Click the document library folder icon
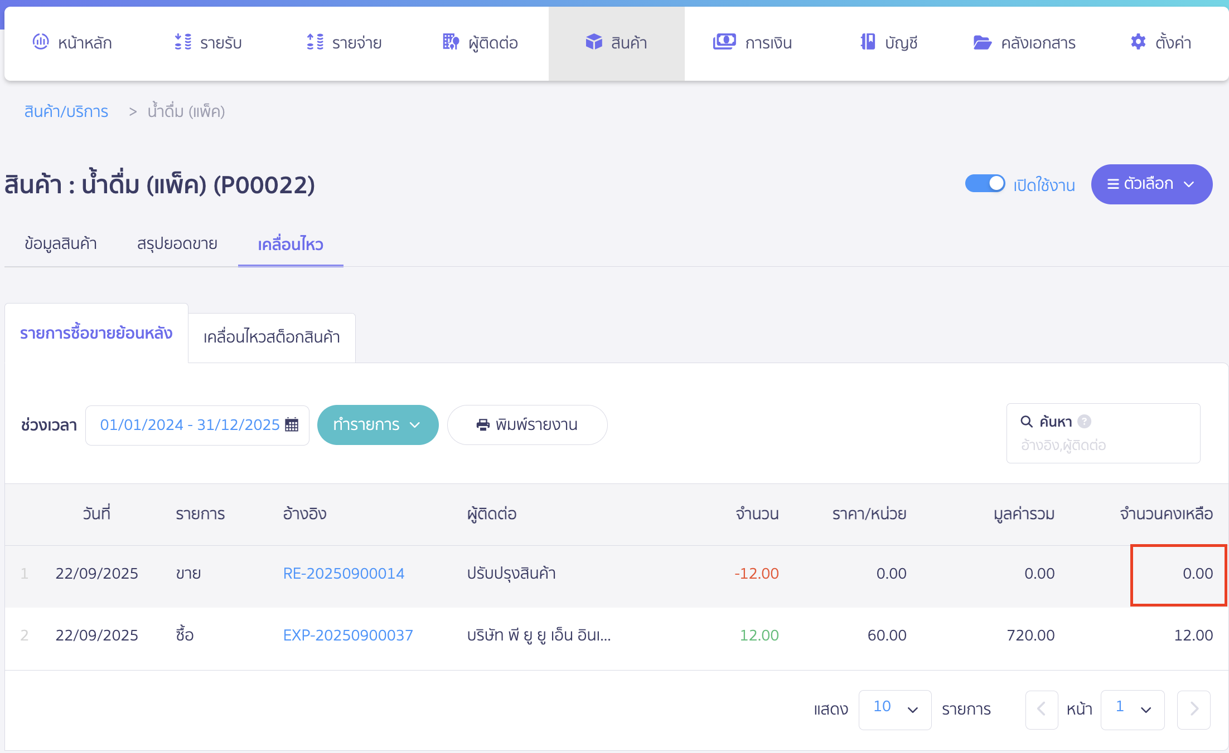Screen dimensions: 1229x753 [982, 42]
